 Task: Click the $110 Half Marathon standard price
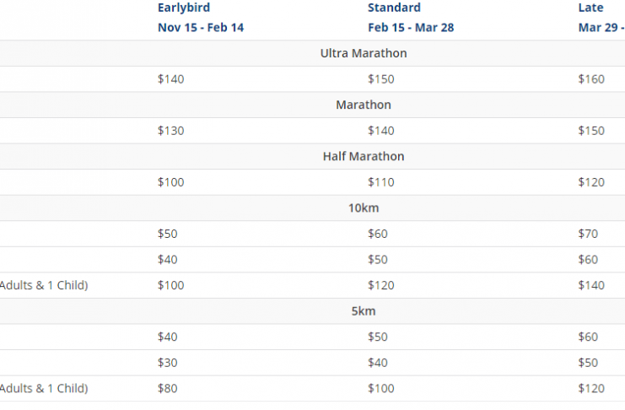coord(381,182)
